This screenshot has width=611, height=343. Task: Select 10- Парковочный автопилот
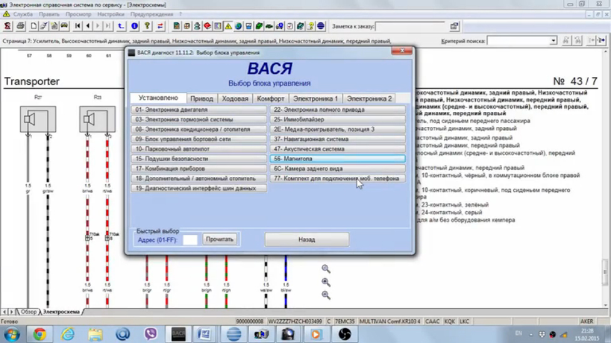[x=199, y=149]
